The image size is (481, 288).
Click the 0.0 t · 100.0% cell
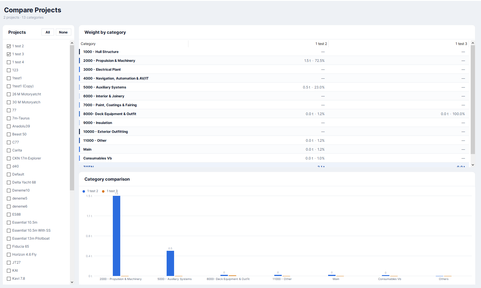tap(453, 114)
